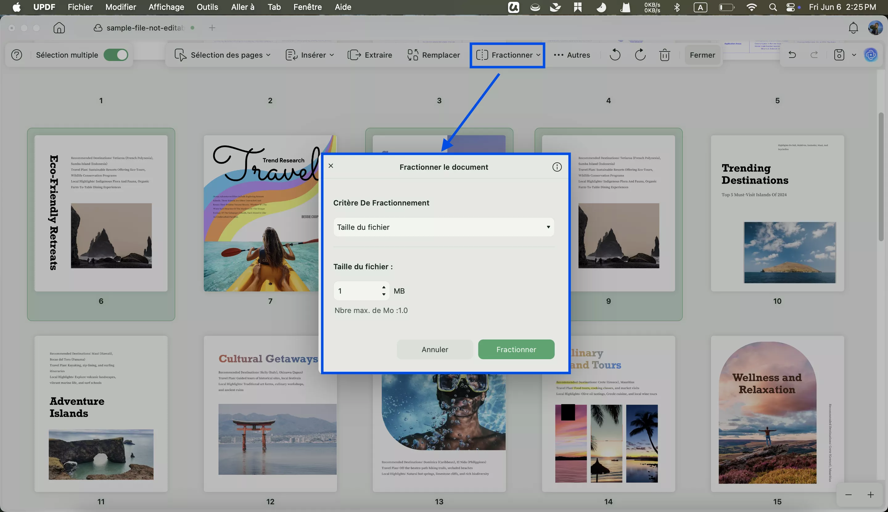This screenshot has width=888, height=512.
Task: Click the redo arrow icon
Action: (814, 55)
